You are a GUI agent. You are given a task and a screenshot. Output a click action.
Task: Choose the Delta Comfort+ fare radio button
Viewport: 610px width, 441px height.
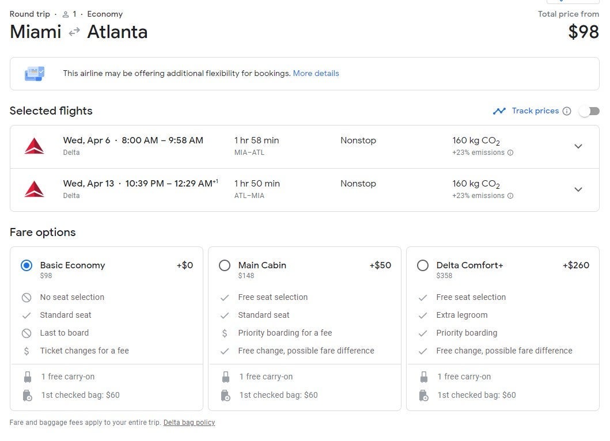pyautogui.click(x=423, y=265)
